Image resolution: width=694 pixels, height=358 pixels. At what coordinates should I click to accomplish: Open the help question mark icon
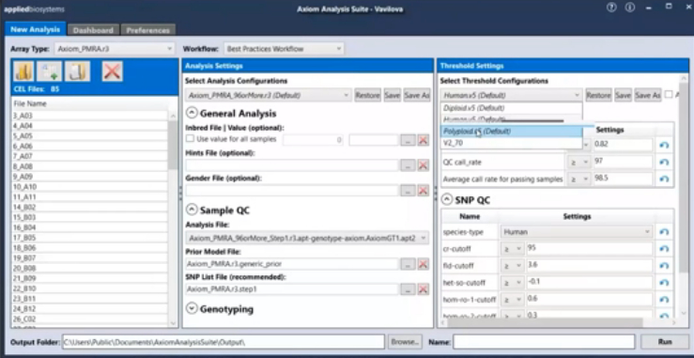611,8
